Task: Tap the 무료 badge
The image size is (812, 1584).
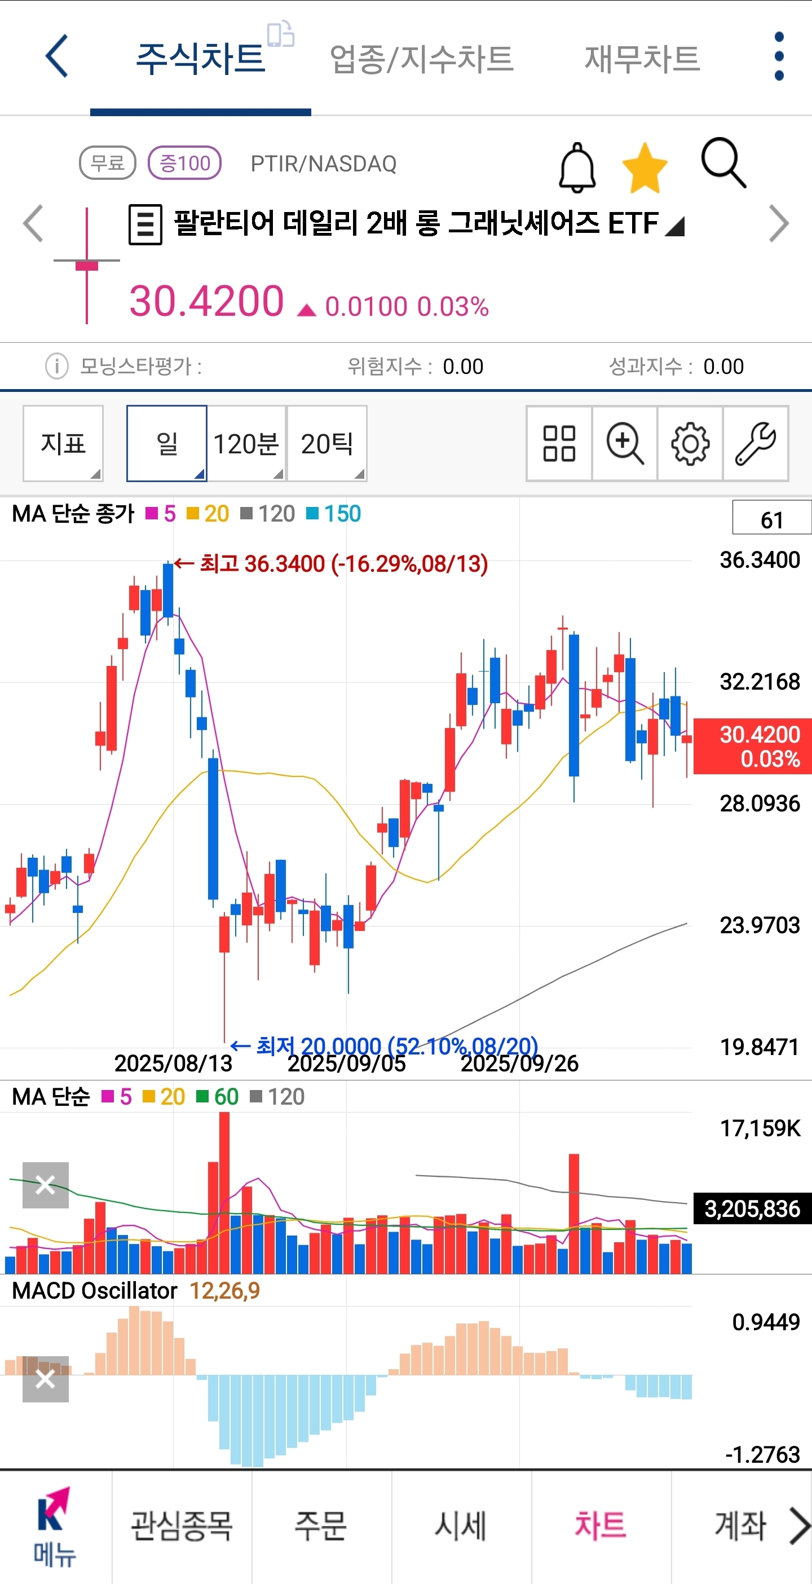Action: pyautogui.click(x=108, y=163)
